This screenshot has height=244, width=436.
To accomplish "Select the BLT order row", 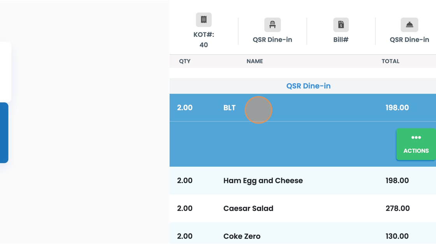I will 303,108.
